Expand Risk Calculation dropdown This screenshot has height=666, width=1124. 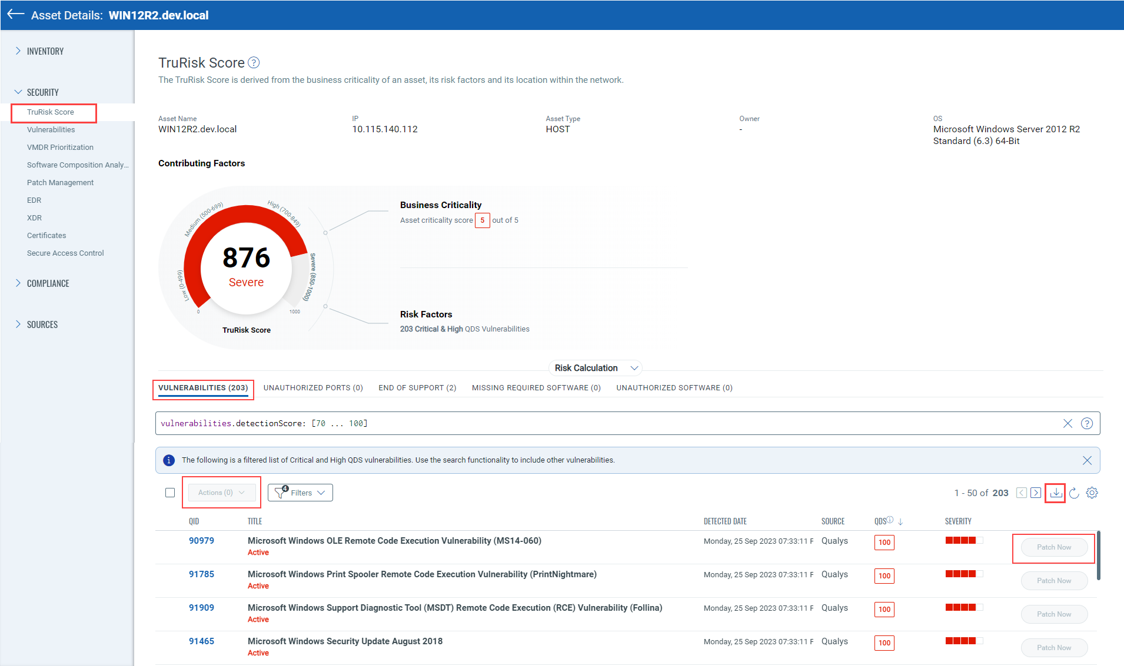pyautogui.click(x=596, y=368)
